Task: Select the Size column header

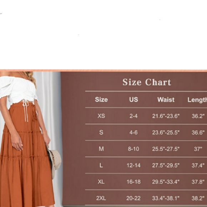Action: click(x=101, y=100)
